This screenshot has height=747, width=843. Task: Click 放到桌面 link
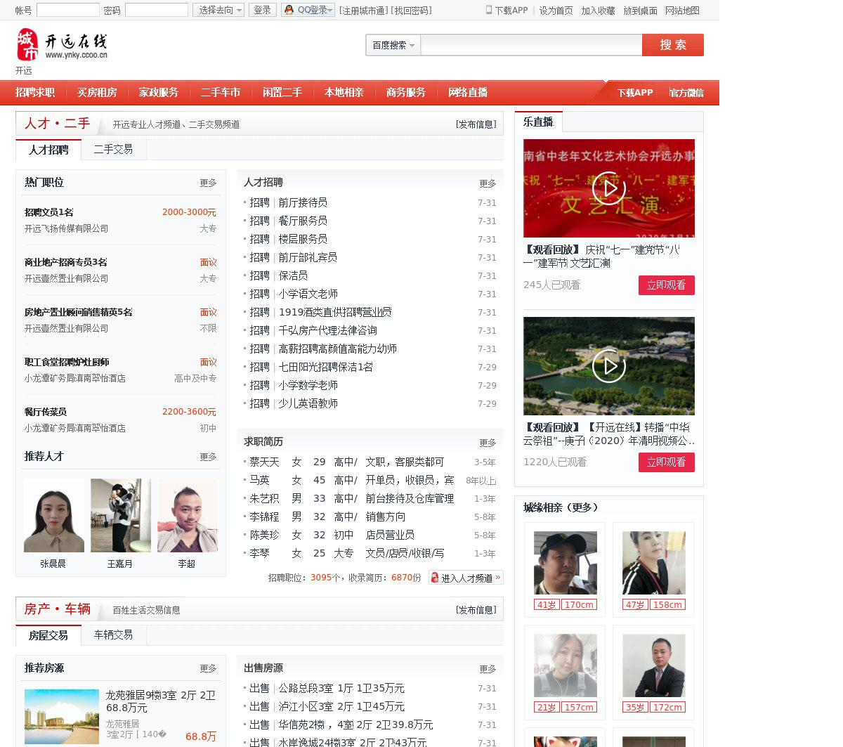coord(640,11)
